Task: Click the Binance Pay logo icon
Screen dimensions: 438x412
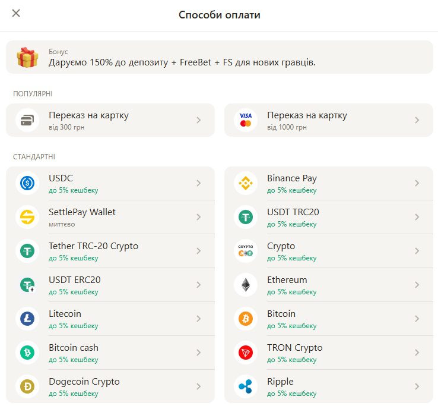Action: click(x=245, y=183)
